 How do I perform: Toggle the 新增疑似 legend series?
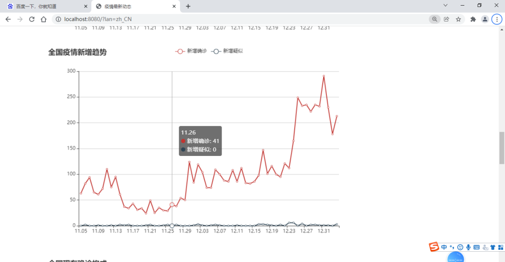pyautogui.click(x=227, y=51)
